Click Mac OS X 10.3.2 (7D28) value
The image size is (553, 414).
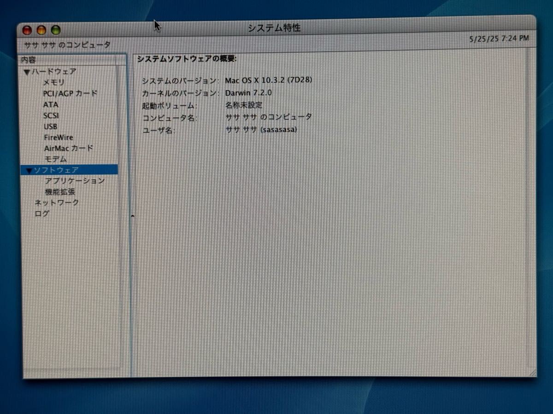(x=269, y=80)
